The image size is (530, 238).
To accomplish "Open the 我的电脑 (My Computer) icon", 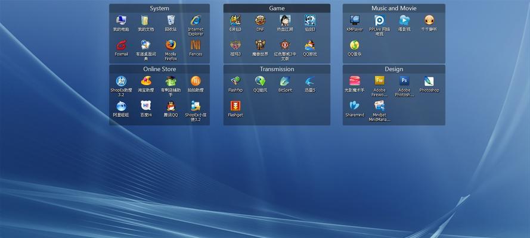I will point(121,21).
